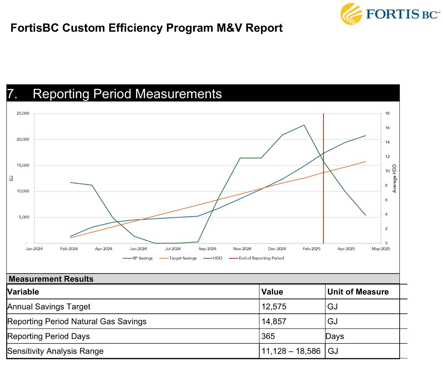This screenshot has width=443, height=367.
Task: Select the Annual Savings Target value 12,575
Action: pos(274,307)
